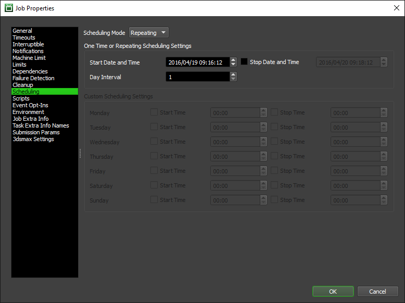The image size is (405, 303).
Task: Click the Day Interval input field
Action: [x=198, y=77]
